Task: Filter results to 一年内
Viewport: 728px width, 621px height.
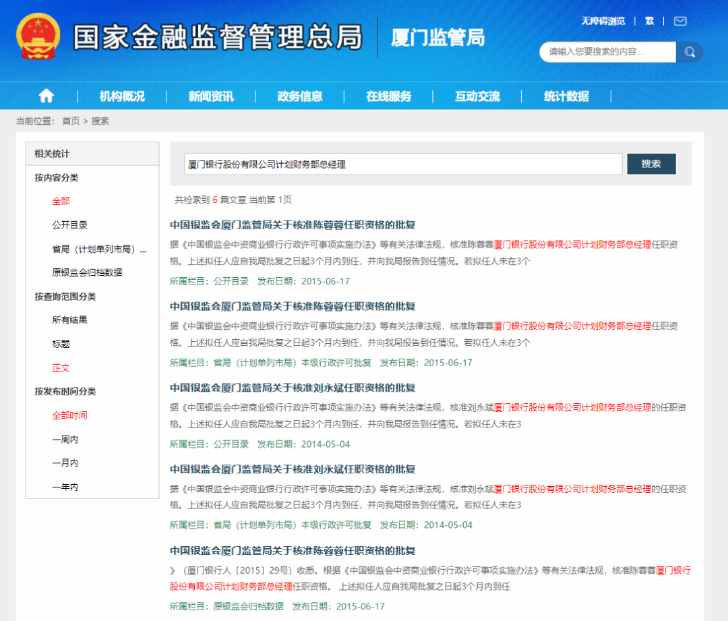Action: click(65, 487)
